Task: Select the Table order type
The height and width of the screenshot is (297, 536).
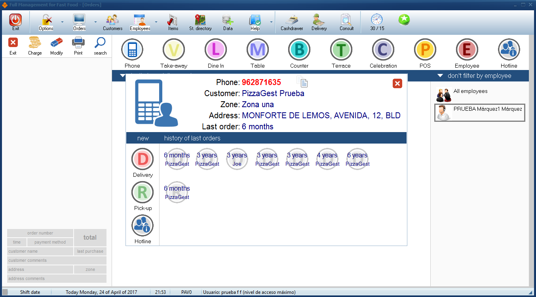Action: (258, 50)
